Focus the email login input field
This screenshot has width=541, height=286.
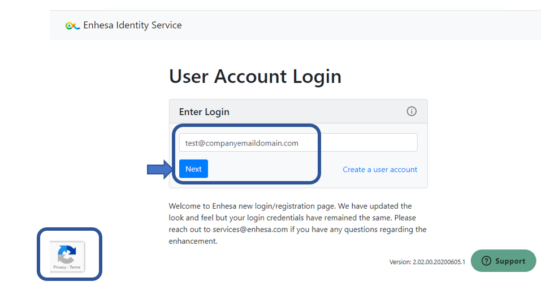[298, 143]
